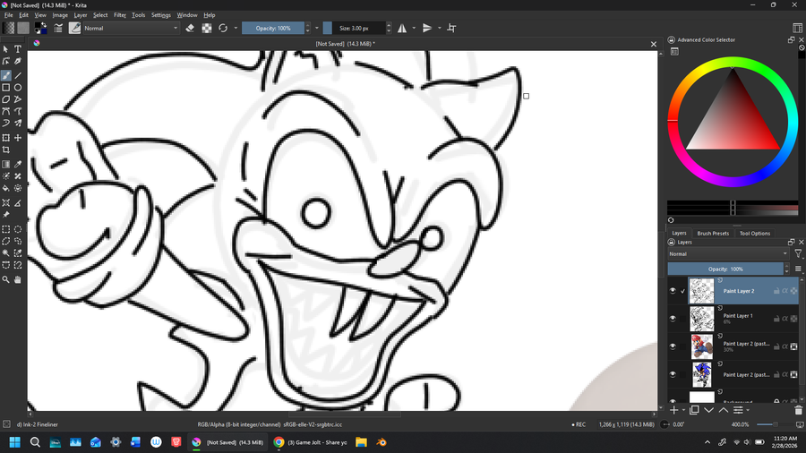Delete the selected layer with trash icon
Image resolution: width=806 pixels, height=453 pixels.
798,410
